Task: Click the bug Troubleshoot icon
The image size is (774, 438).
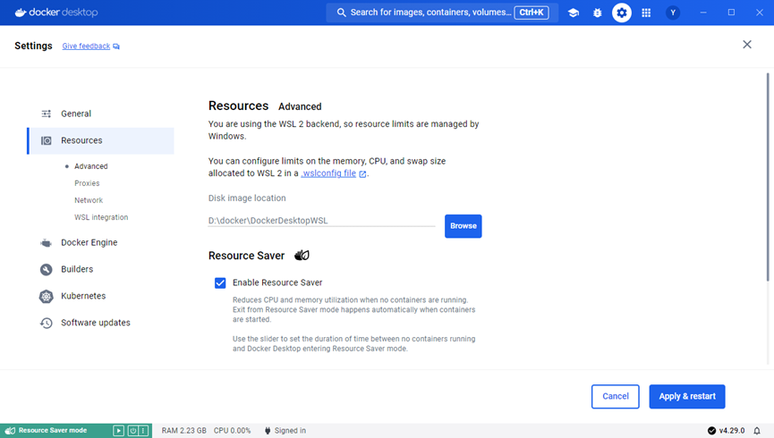Action: point(597,13)
